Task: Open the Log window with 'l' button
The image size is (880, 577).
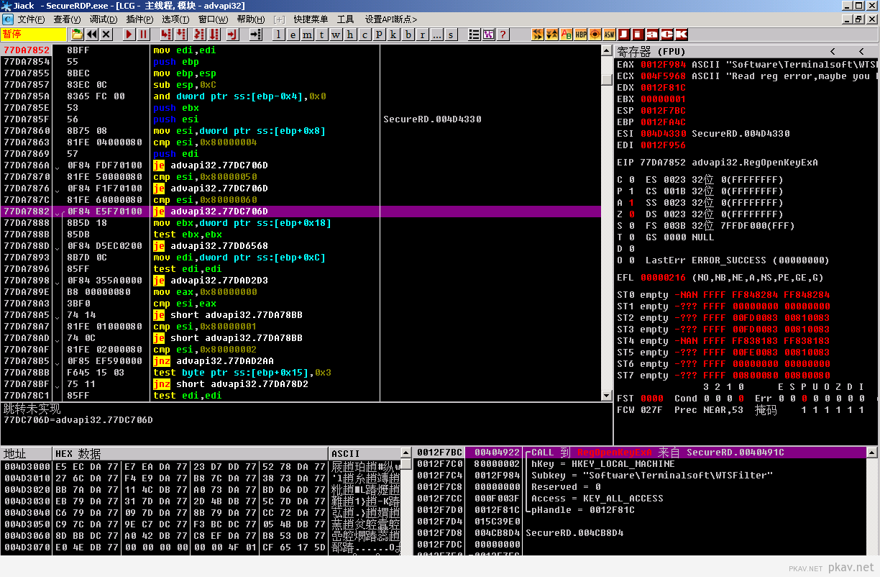Action: pyautogui.click(x=279, y=35)
